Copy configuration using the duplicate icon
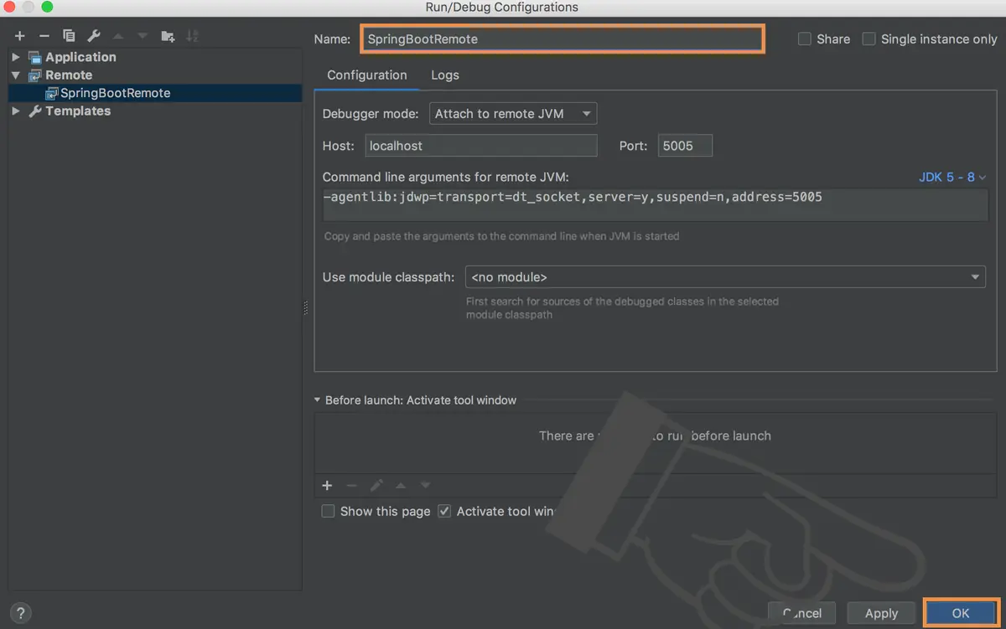Viewport: 1006px width, 629px height. click(x=69, y=36)
